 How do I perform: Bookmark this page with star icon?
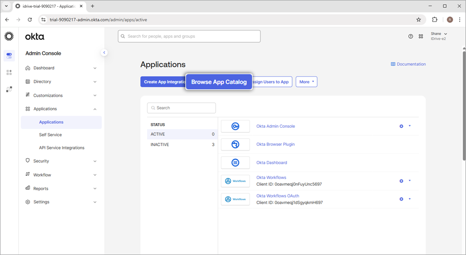pyautogui.click(x=418, y=20)
